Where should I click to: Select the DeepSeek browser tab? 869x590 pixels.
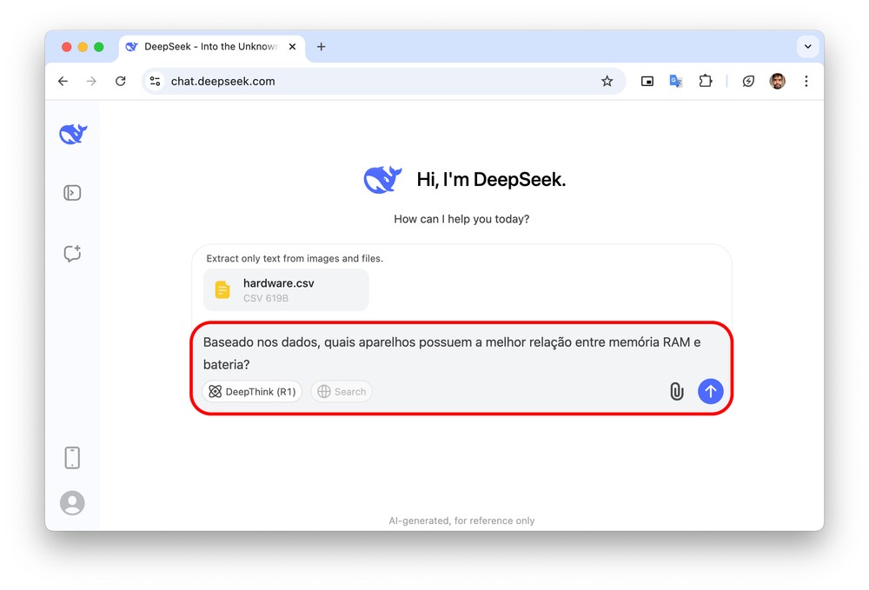[209, 47]
